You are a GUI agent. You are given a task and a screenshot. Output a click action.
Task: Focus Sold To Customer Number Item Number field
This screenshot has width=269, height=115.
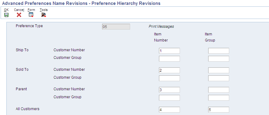(x=170, y=70)
